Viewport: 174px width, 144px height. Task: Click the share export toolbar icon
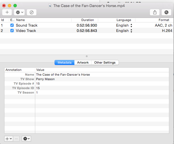[x=155, y=12]
